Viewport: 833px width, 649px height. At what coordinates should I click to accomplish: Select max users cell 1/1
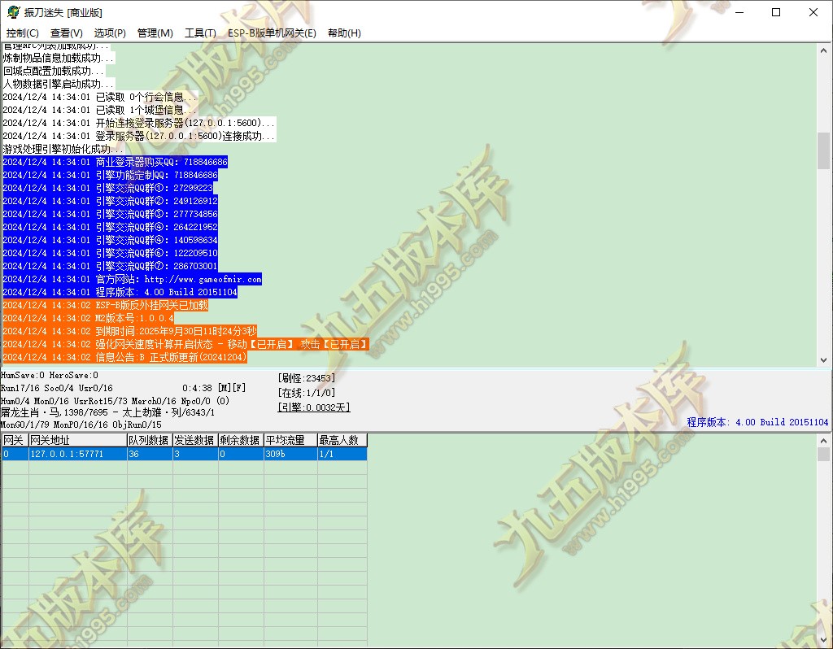coord(342,454)
